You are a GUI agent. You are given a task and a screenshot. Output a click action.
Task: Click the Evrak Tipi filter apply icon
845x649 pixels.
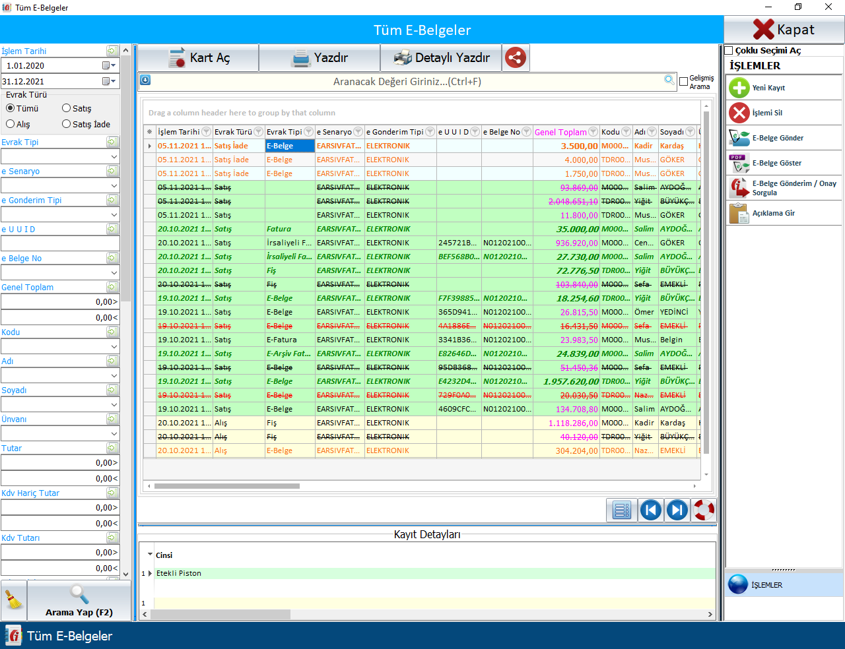112,142
